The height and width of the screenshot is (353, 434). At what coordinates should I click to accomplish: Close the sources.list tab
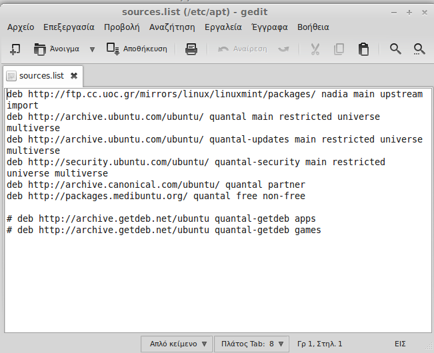(x=74, y=76)
